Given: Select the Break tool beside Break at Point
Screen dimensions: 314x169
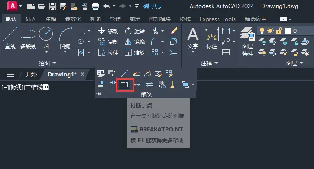Looking at the screenshot, I should point(113,85).
